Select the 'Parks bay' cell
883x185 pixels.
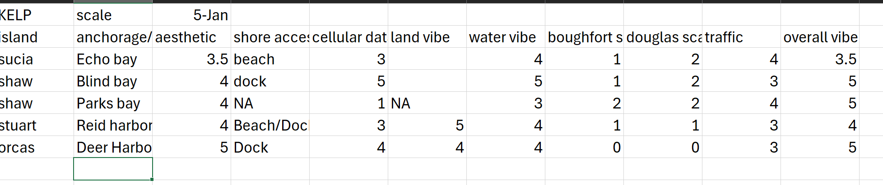[x=113, y=103]
